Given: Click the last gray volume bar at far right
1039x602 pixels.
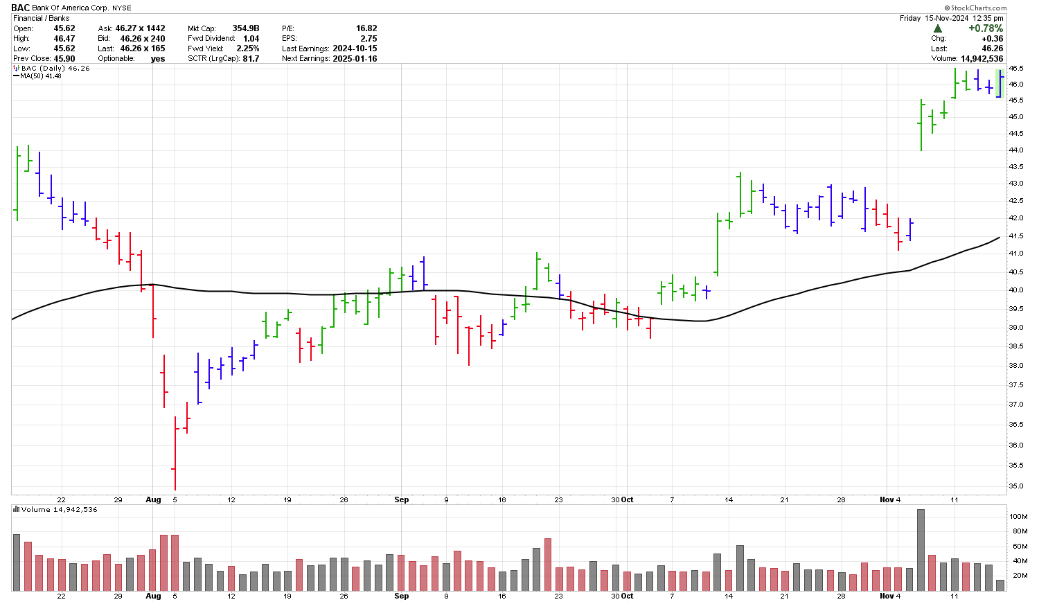Looking at the screenshot, I should click(x=1000, y=585).
